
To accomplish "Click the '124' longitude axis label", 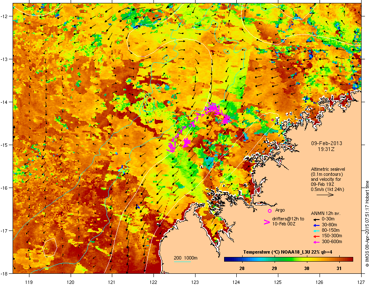I will pyautogui.click(x=236, y=282).
